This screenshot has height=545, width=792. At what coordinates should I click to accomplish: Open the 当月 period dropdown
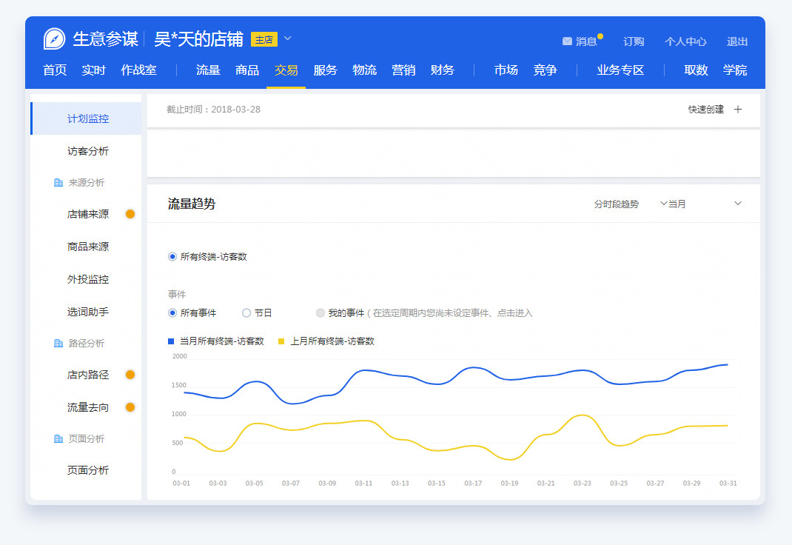click(664, 204)
